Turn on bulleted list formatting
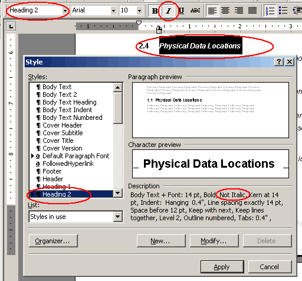This screenshot has height=281, width=302. click(x=283, y=11)
